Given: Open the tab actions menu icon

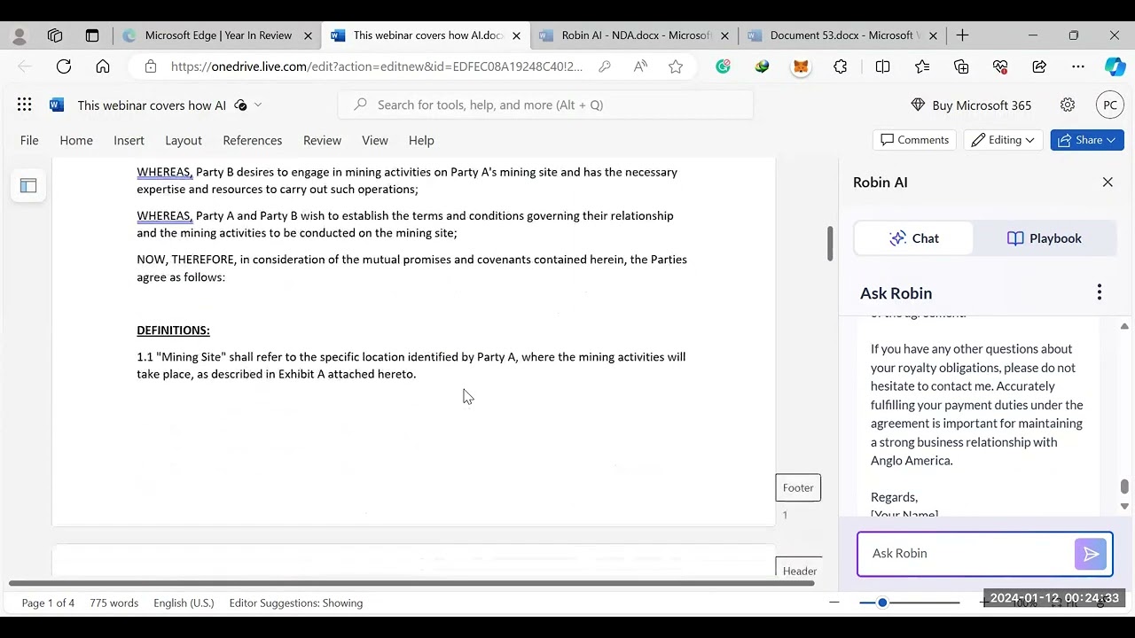Looking at the screenshot, I should [92, 35].
